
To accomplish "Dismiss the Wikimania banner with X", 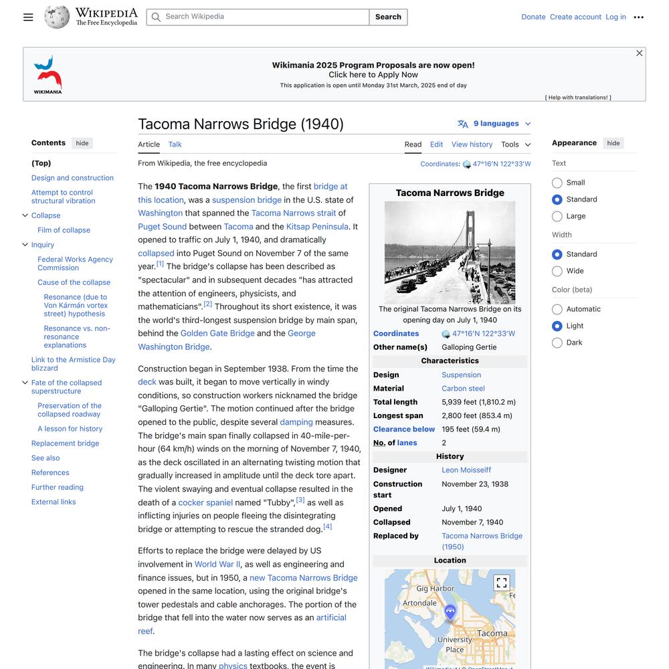I will coord(639,53).
